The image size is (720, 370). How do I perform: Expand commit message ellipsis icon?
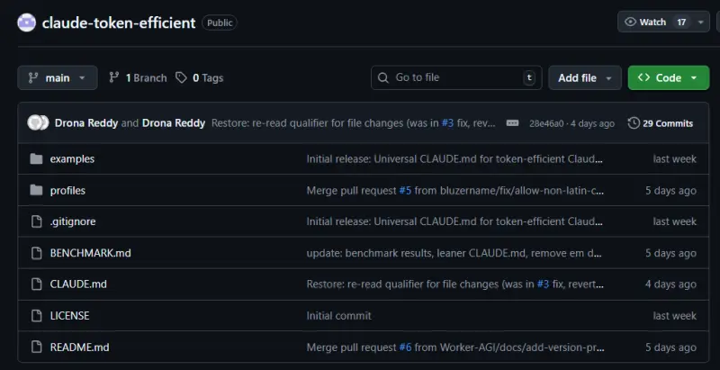click(x=512, y=123)
